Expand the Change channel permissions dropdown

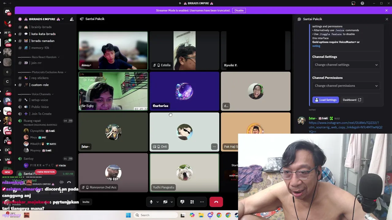pos(346,86)
